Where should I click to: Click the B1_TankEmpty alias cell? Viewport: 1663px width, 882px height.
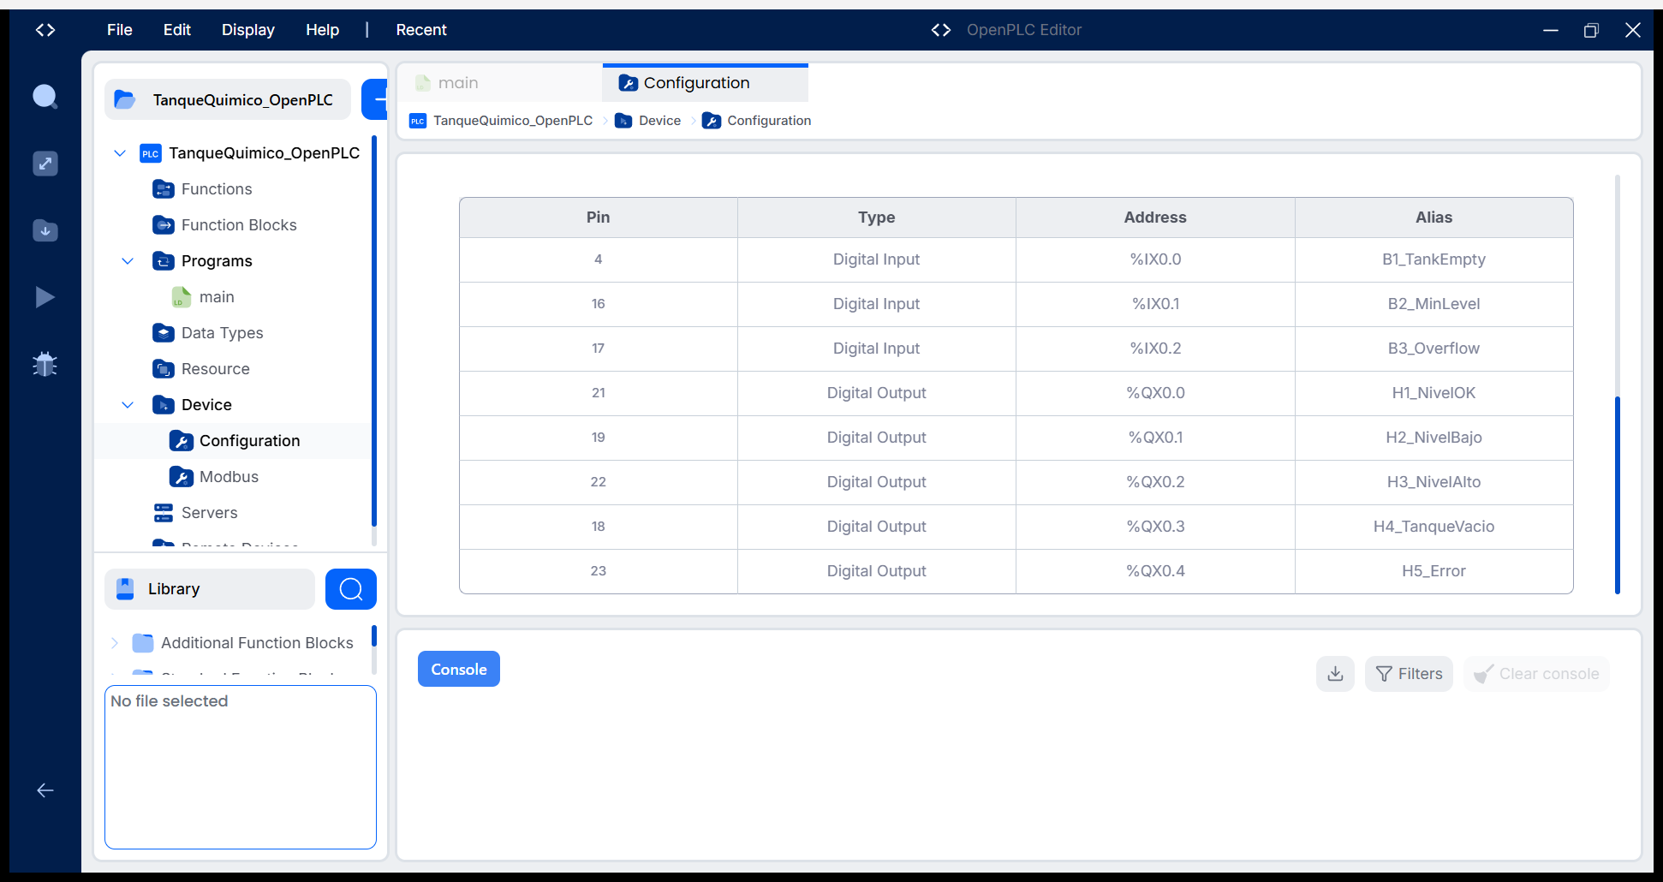1434,259
